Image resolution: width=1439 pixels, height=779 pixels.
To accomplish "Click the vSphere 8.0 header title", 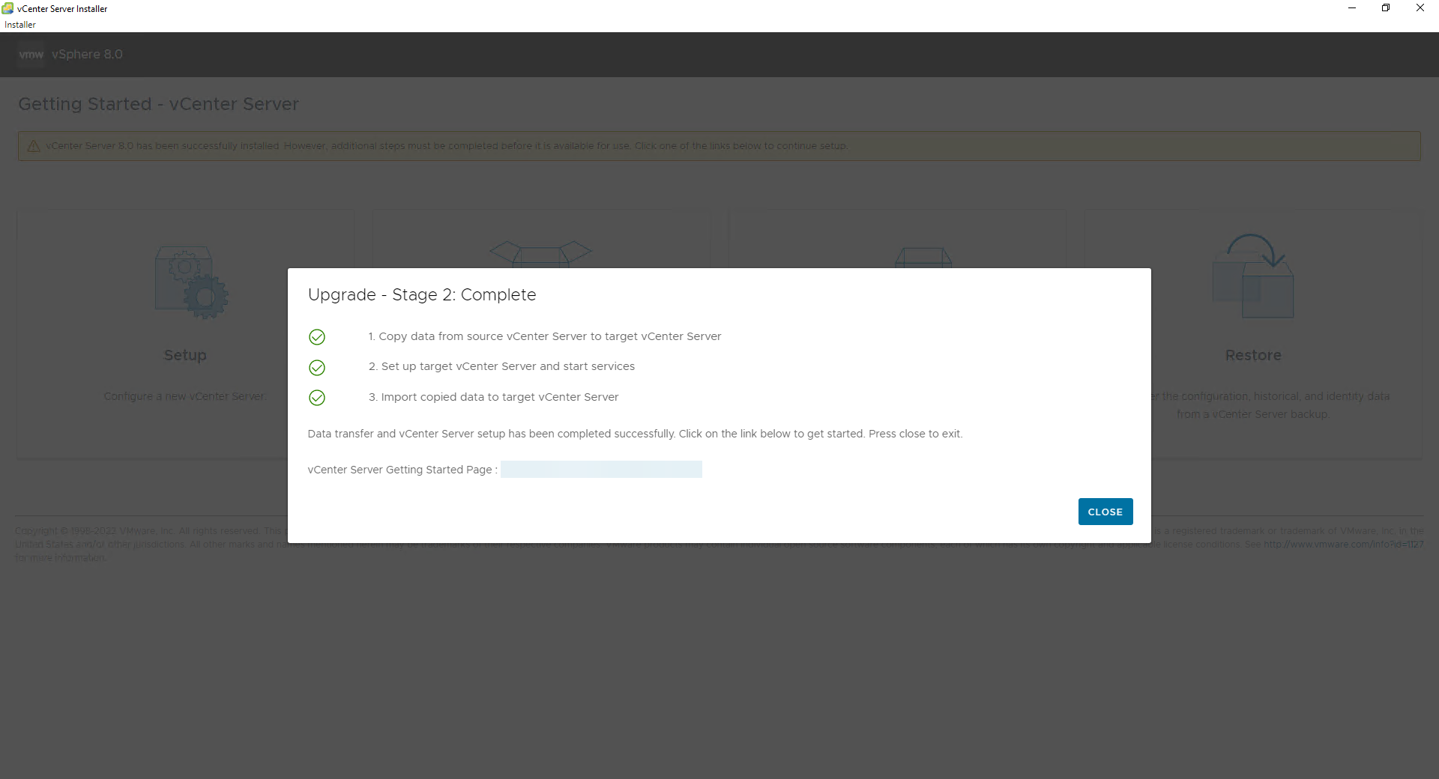I will click(87, 55).
